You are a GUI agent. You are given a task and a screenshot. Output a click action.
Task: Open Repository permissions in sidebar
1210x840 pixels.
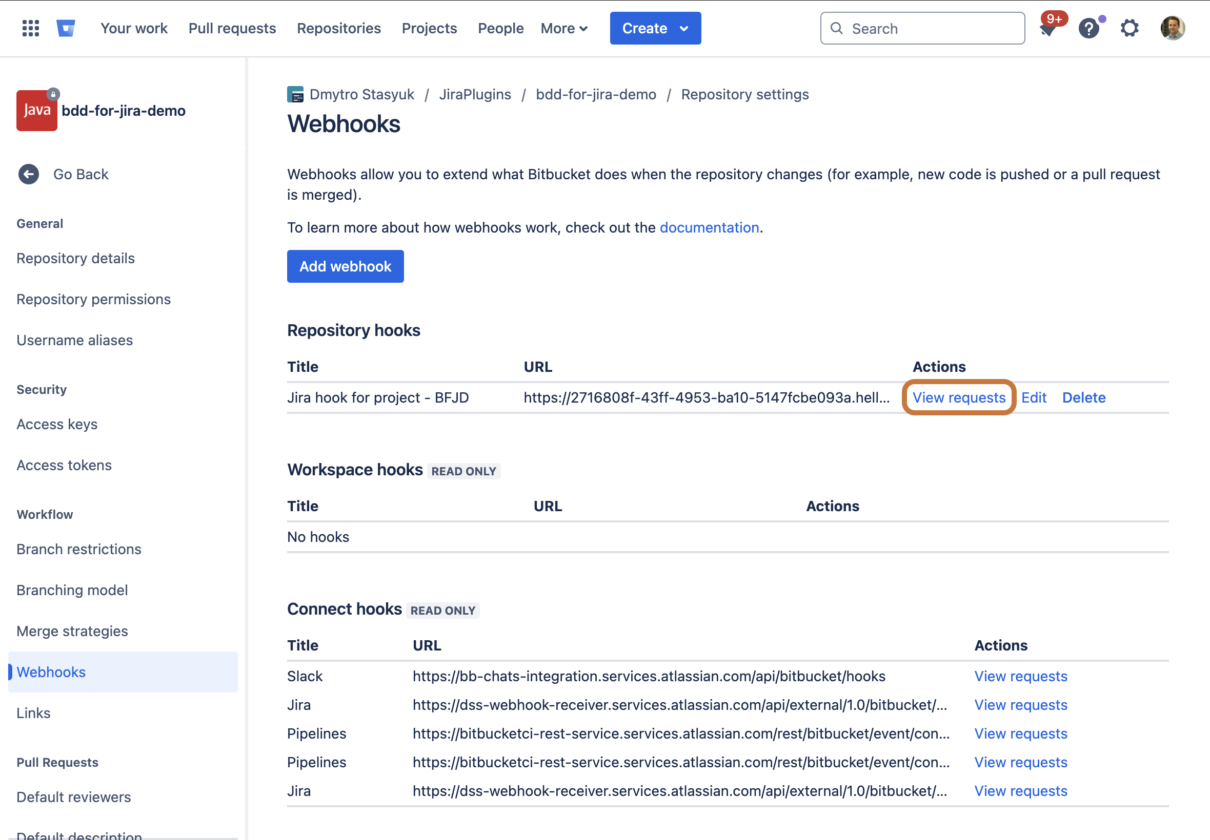click(93, 300)
